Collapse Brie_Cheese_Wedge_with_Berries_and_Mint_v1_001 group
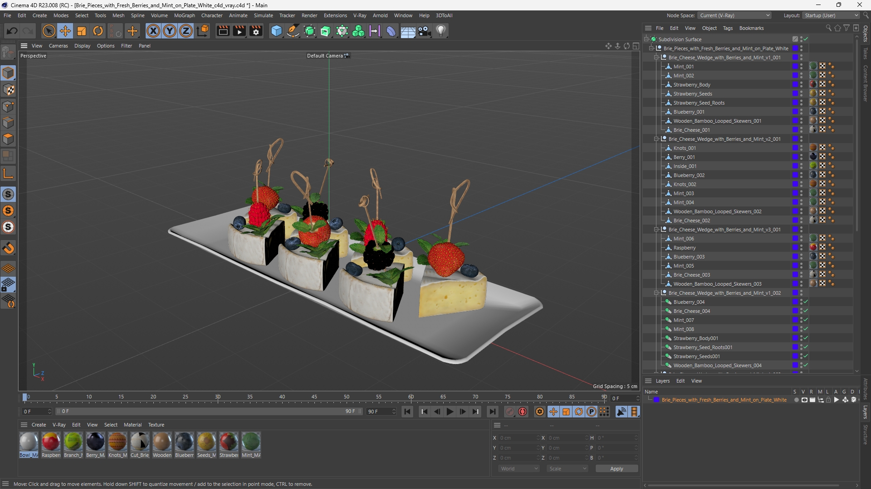This screenshot has width=871, height=489. (x=656, y=58)
